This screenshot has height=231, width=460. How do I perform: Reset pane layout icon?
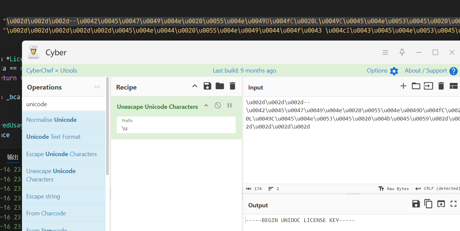click(x=453, y=86)
